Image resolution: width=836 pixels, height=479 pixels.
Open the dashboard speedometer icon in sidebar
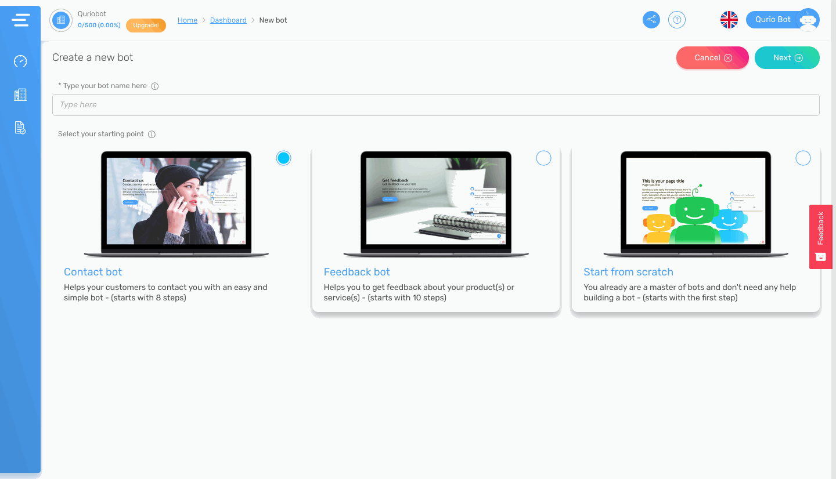point(20,61)
